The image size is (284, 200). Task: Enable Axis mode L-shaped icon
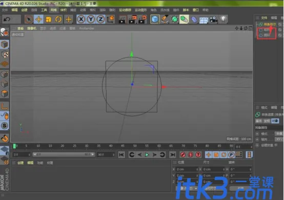click(4, 106)
